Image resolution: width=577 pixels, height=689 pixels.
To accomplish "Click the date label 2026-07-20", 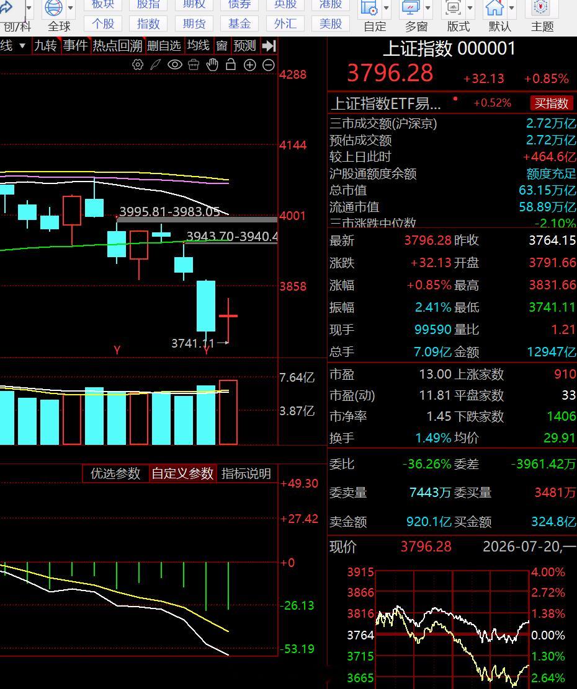I will pyautogui.click(x=522, y=546).
